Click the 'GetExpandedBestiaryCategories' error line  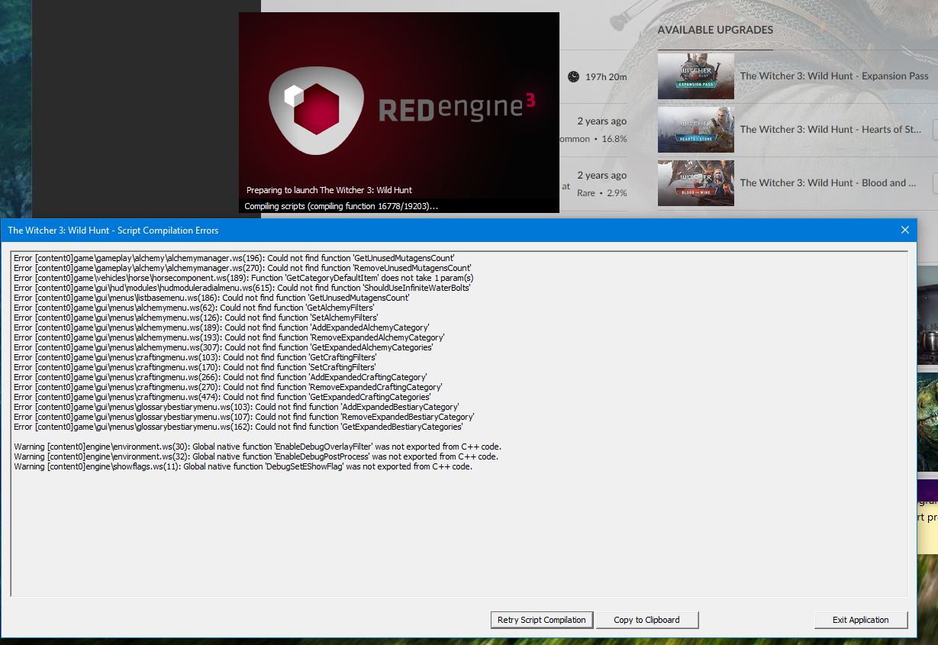click(238, 427)
